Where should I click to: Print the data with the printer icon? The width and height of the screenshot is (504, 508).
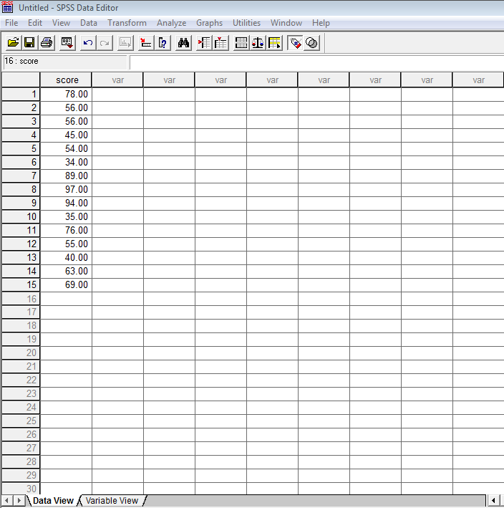click(x=47, y=43)
